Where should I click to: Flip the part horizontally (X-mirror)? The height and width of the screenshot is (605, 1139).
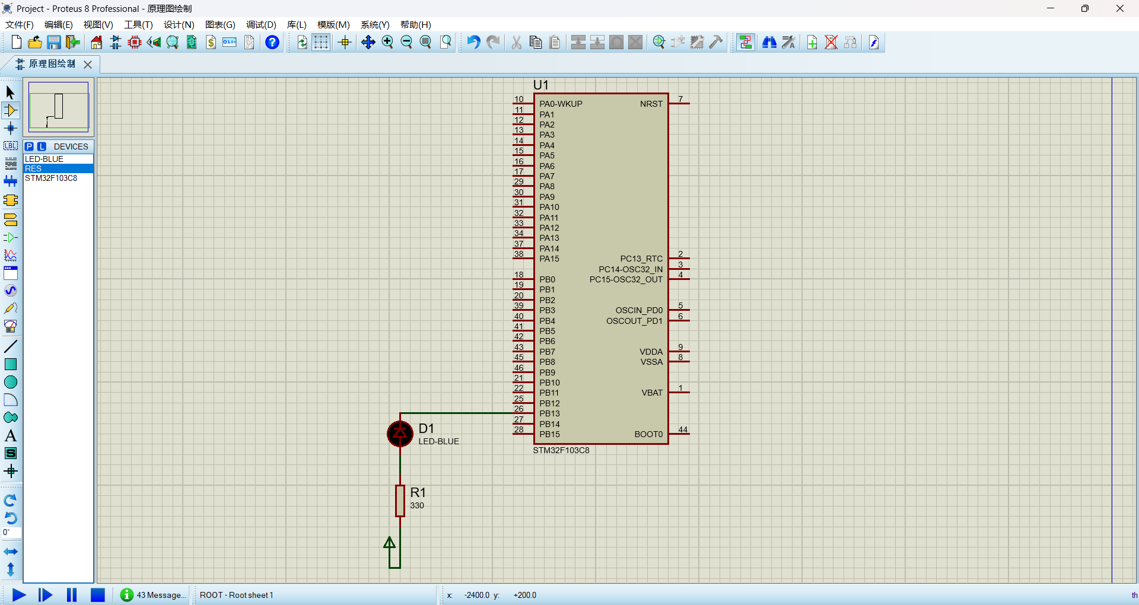pyautogui.click(x=11, y=552)
